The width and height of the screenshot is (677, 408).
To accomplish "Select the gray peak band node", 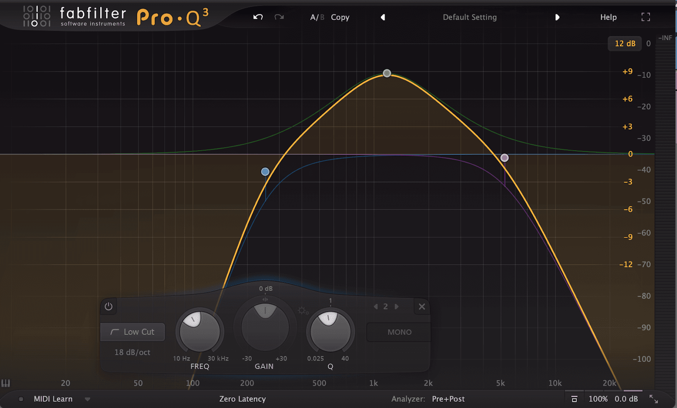I will click(387, 73).
